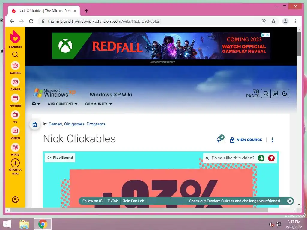Click the Fandom sidebar search icon
This screenshot has width=307, height=230.
coord(15,55)
